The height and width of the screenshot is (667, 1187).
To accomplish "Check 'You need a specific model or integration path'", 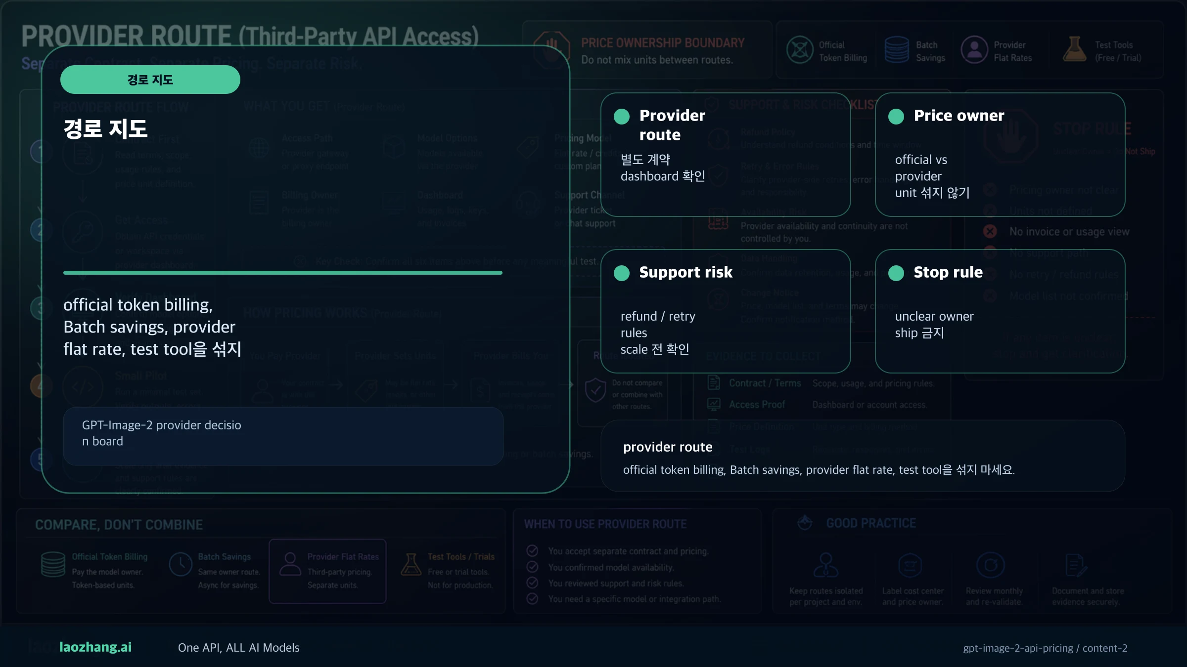I will click(532, 599).
